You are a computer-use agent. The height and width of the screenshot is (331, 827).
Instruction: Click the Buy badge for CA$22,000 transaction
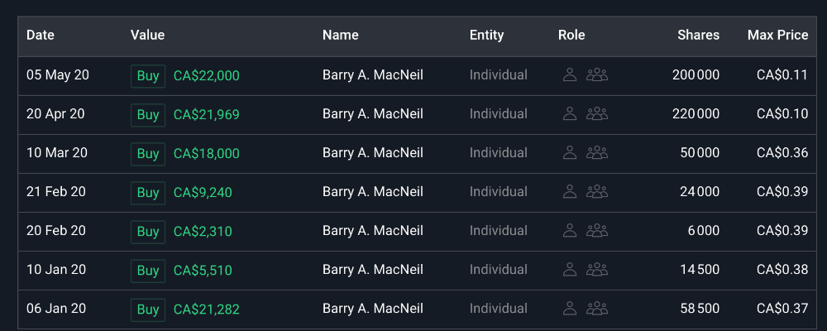148,75
